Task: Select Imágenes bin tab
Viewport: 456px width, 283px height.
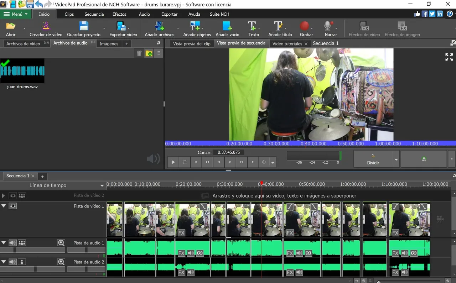Action: pos(109,44)
